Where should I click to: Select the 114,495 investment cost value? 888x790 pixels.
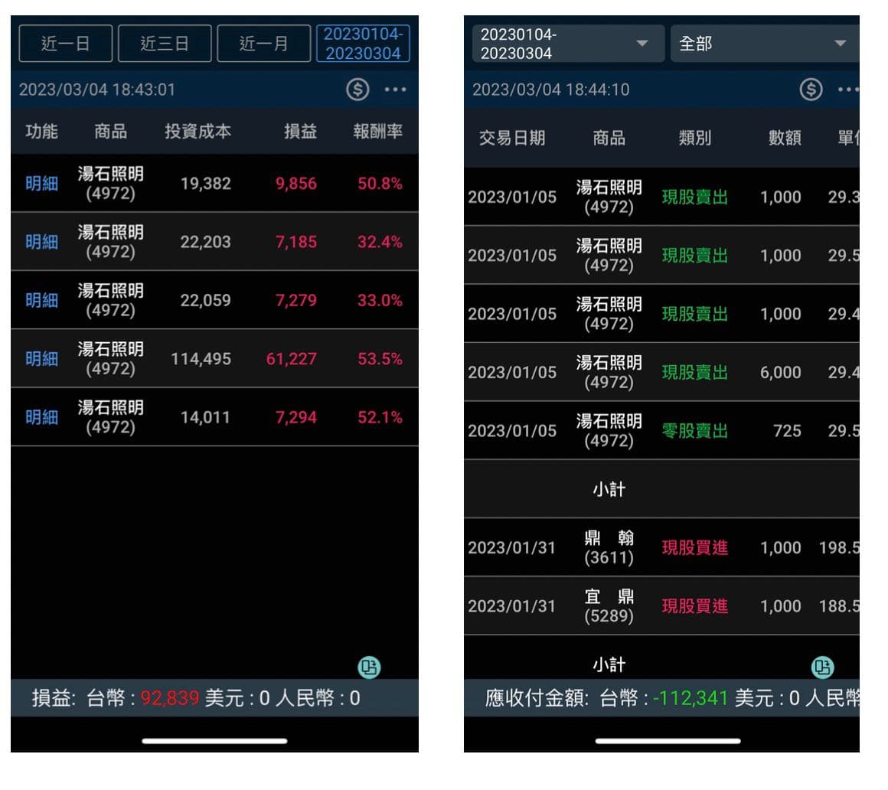click(201, 358)
